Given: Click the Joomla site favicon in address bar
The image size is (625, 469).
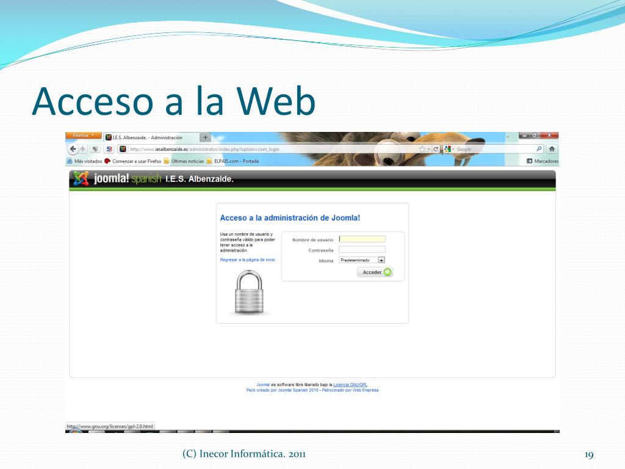Looking at the screenshot, I should 123,149.
